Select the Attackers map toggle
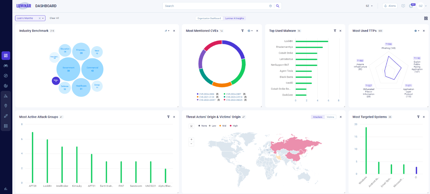The image size is (430, 194). pos(318,117)
